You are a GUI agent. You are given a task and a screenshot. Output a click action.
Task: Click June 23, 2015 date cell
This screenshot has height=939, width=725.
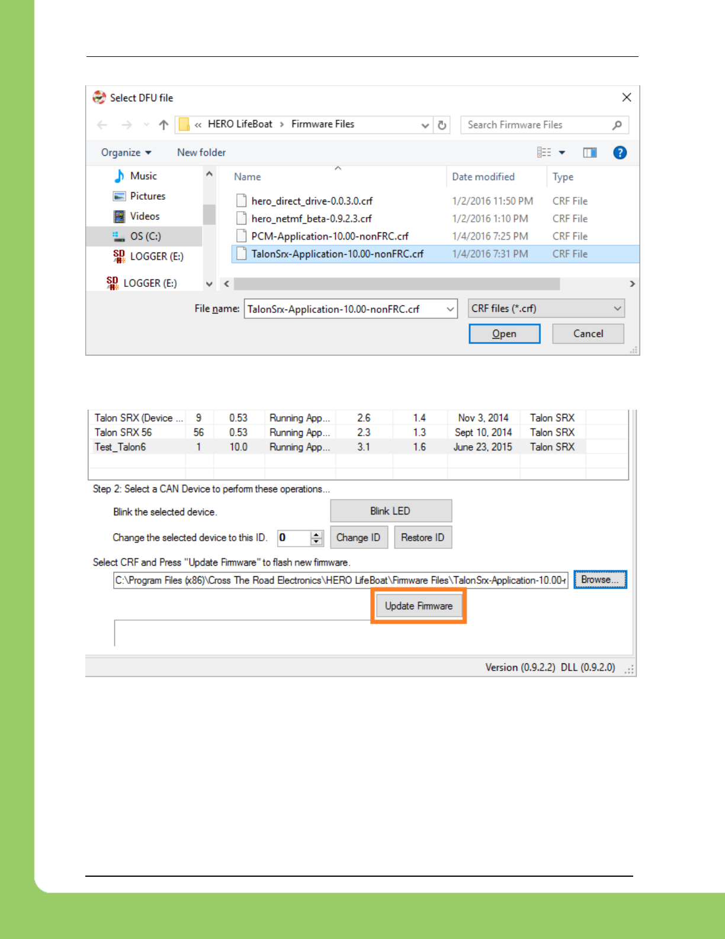pyautogui.click(x=483, y=447)
